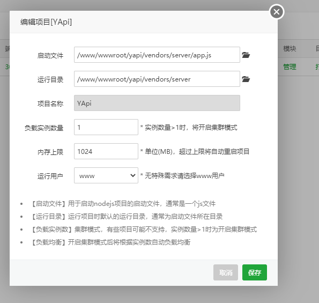319x303 pixels.
Task: Click the cluster mode hint beside instance count
Action: [189, 128]
